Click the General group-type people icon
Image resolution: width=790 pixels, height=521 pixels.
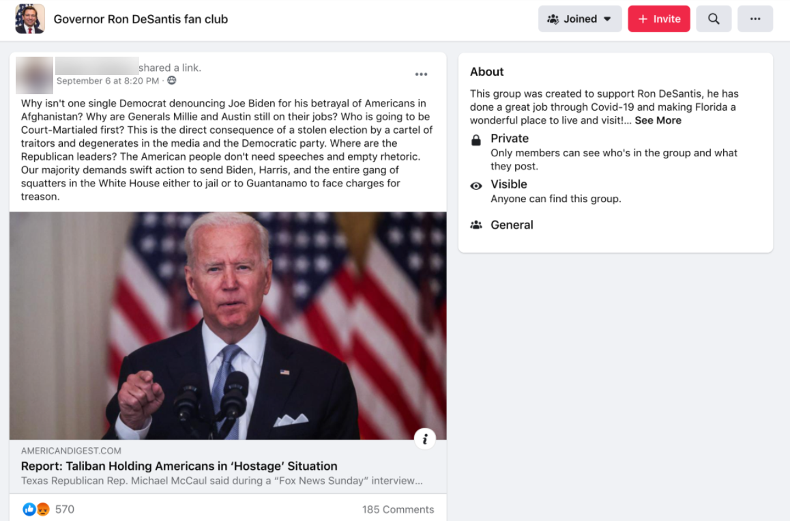tap(476, 225)
